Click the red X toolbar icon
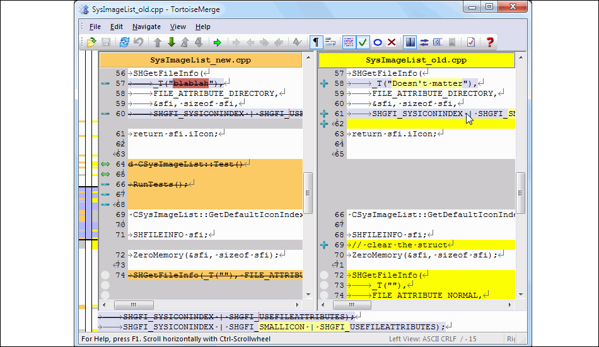 click(x=392, y=42)
